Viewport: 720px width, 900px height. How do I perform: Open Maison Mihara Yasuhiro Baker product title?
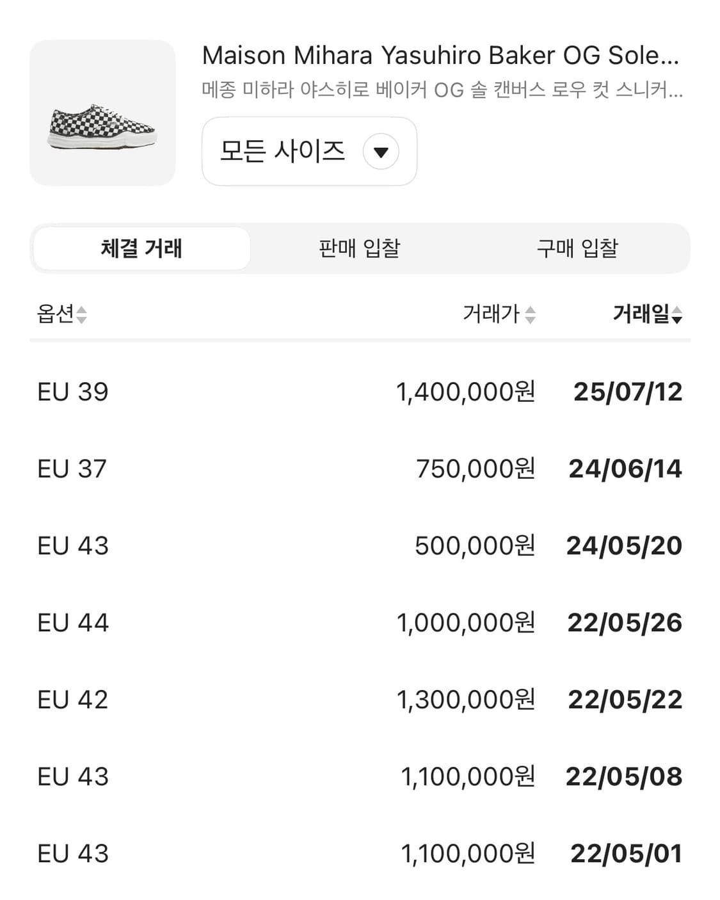point(440,56)
